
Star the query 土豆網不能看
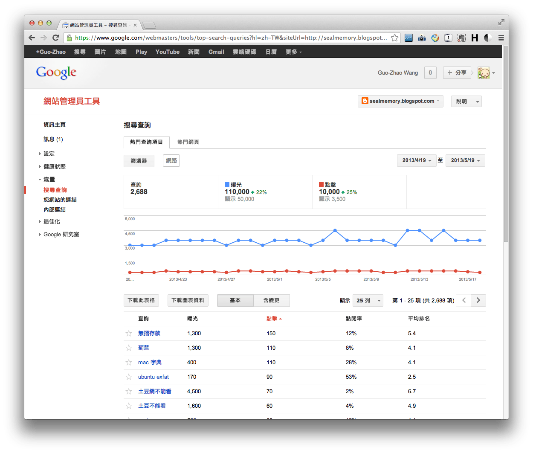tap(129, 391)
